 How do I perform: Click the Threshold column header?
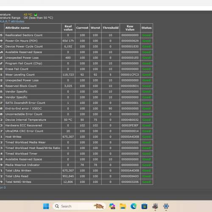pyautogui.click(x=111, y=28)
